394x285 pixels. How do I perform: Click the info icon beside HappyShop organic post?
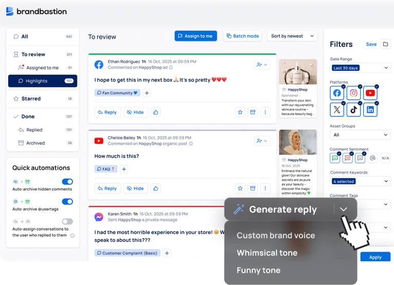coord(191,144)
